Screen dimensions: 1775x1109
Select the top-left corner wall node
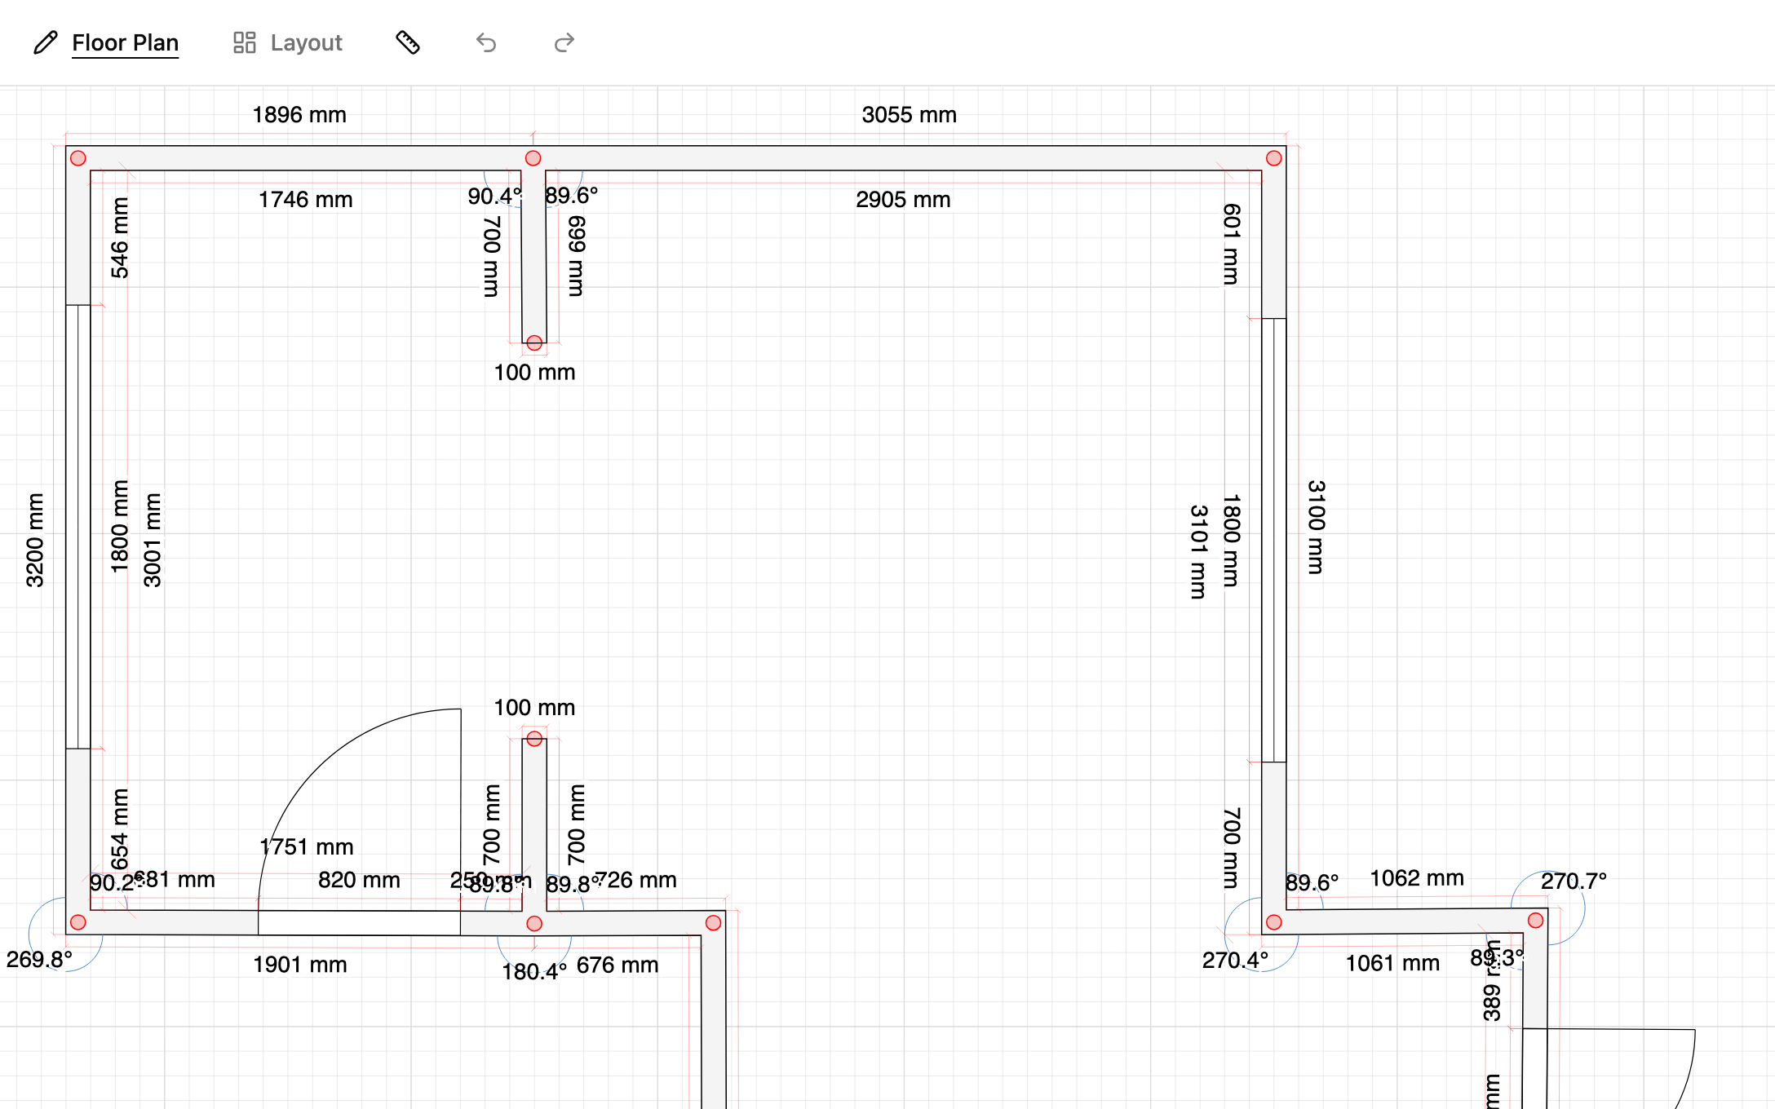(x=78, y=158)
